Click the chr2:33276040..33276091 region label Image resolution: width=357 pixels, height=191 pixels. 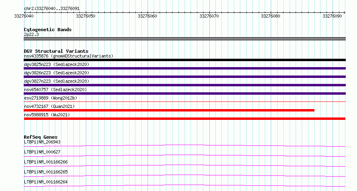pos(52,8)
